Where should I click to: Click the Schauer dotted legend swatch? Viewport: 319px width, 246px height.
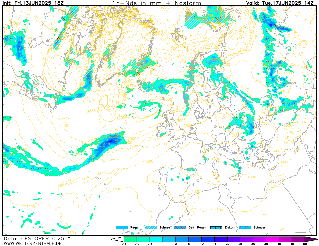[245, 227]
